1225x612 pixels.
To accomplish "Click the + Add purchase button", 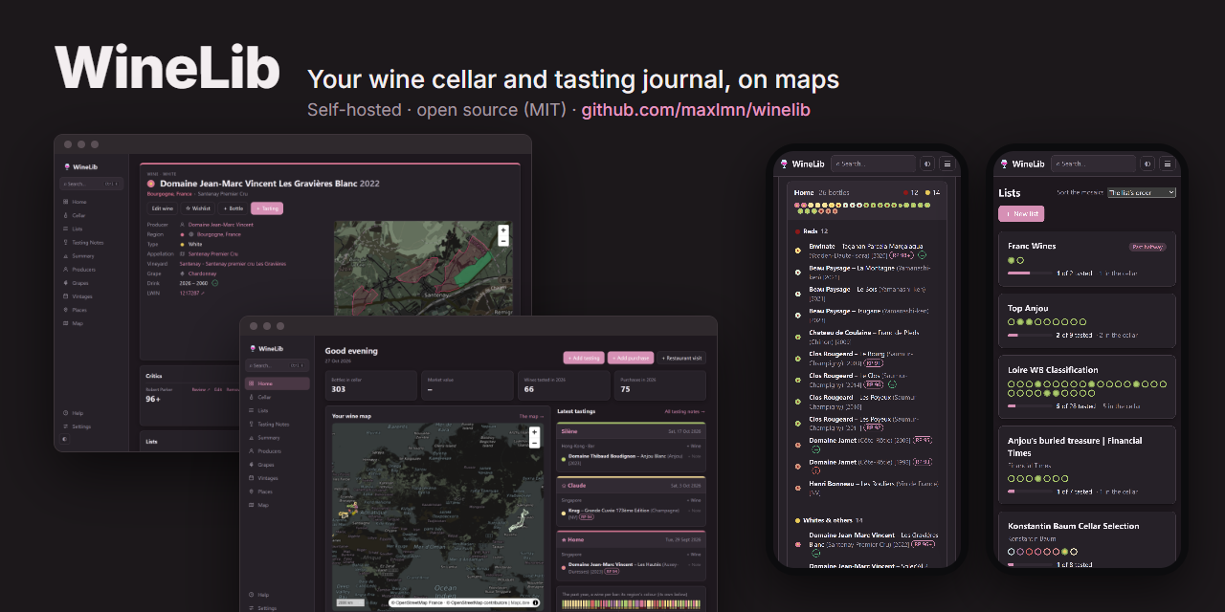I will [x=631, y=358].
